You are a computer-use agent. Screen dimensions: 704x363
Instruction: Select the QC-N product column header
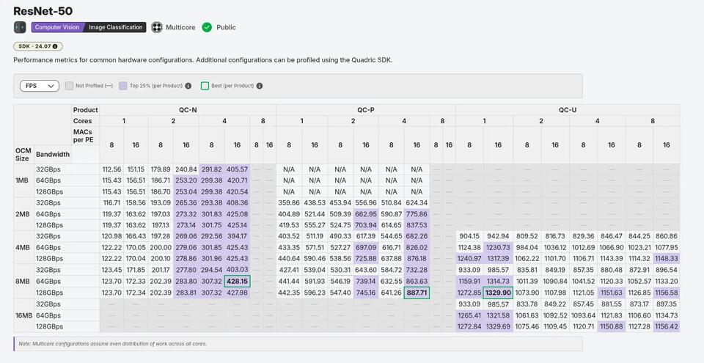(x=188, y=110)
